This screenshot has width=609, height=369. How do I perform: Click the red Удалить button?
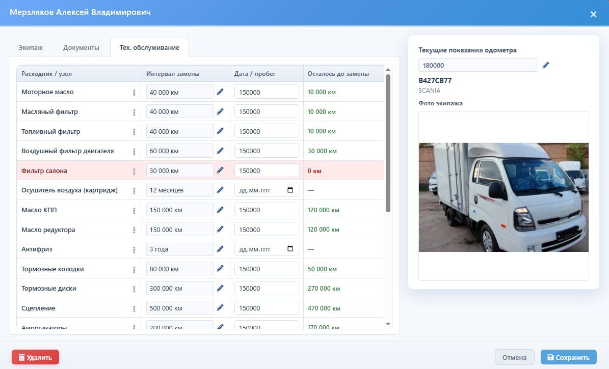(35, 357)
